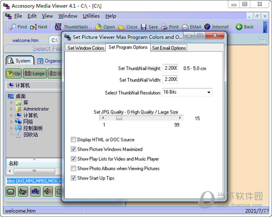Switch to welcome.htm document tab

(x=25, y=40)
